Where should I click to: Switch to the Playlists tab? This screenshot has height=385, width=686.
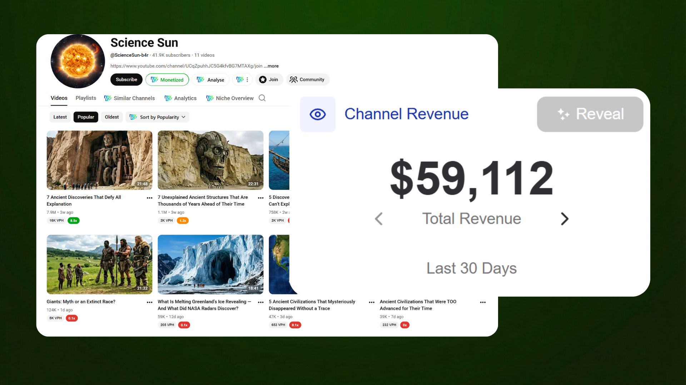[86, 98]
